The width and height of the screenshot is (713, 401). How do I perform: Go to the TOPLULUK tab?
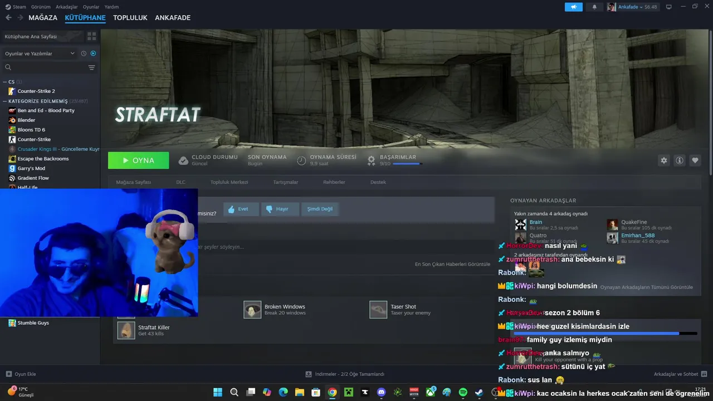pos(130,18)
